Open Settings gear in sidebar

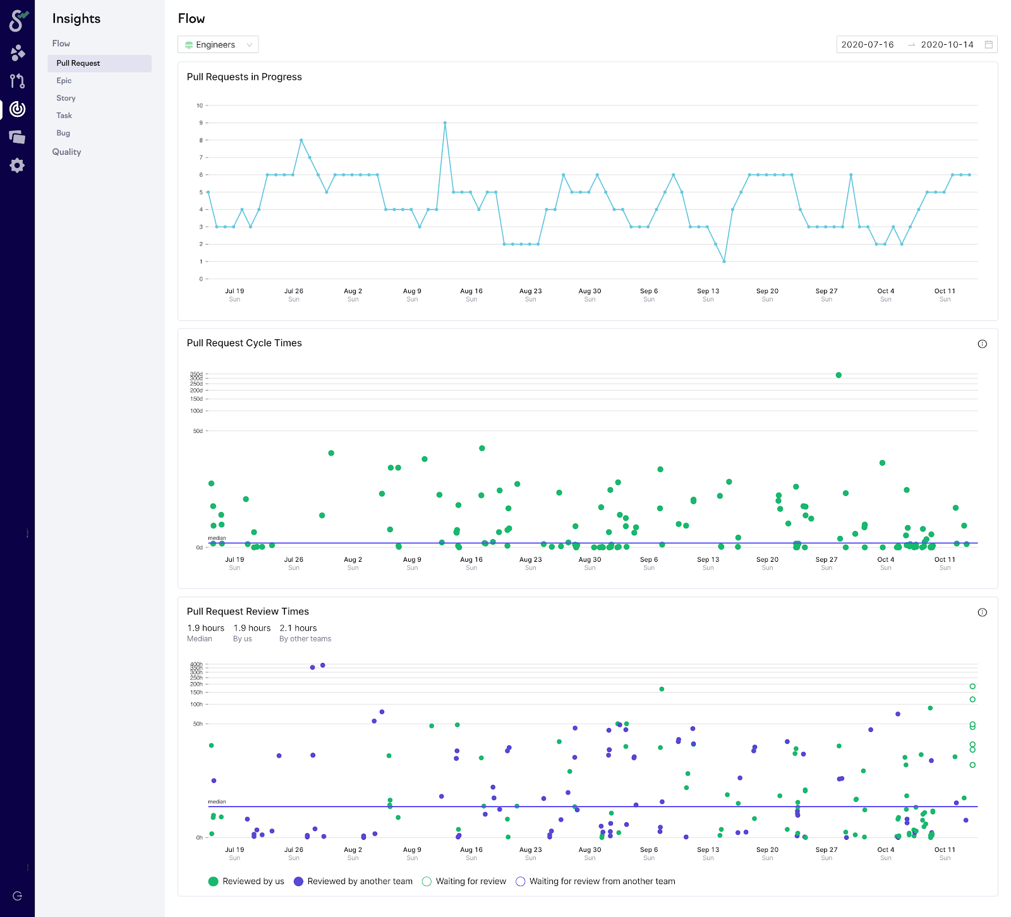click(18, 166)
